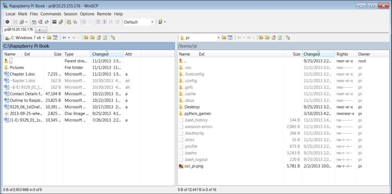Toggle remote directory tree icon

click(x=288, y=38)
